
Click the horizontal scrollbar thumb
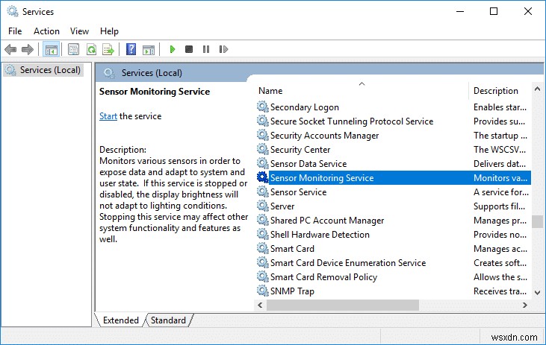[x=342, y=306]
